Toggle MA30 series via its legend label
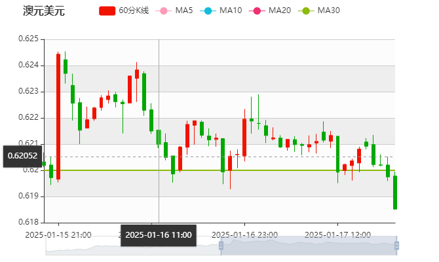Viewport: 439px width, 262px height. (x=328, y=10)
